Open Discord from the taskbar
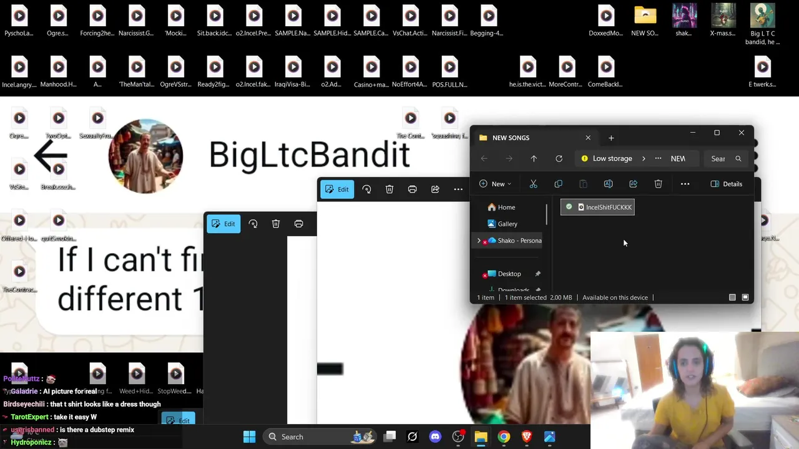This screenshot has height=449, width=799. (435, 437)
